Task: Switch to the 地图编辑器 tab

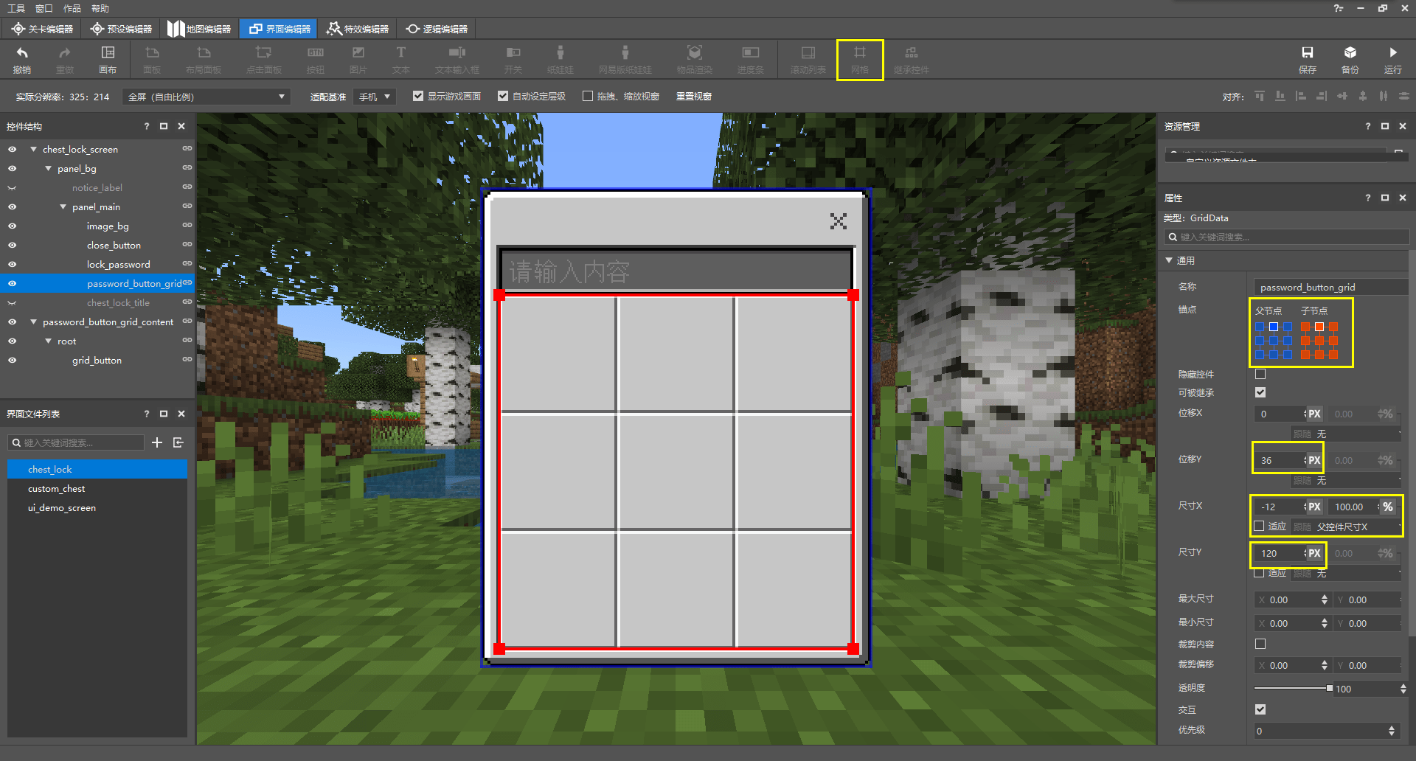Action: pyautogui.click(x=199, y=29)
